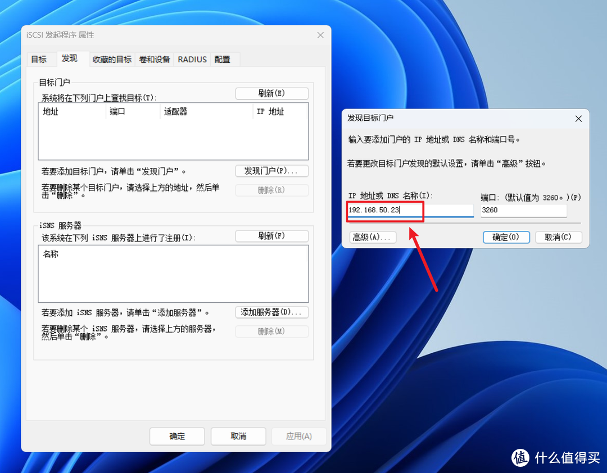Click the 发现门户(P) button
This screenshot has height=473, width=607.
point(271,170)
